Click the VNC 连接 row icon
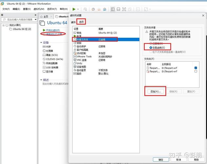207x164 pixels. click(x=75, y=60)
